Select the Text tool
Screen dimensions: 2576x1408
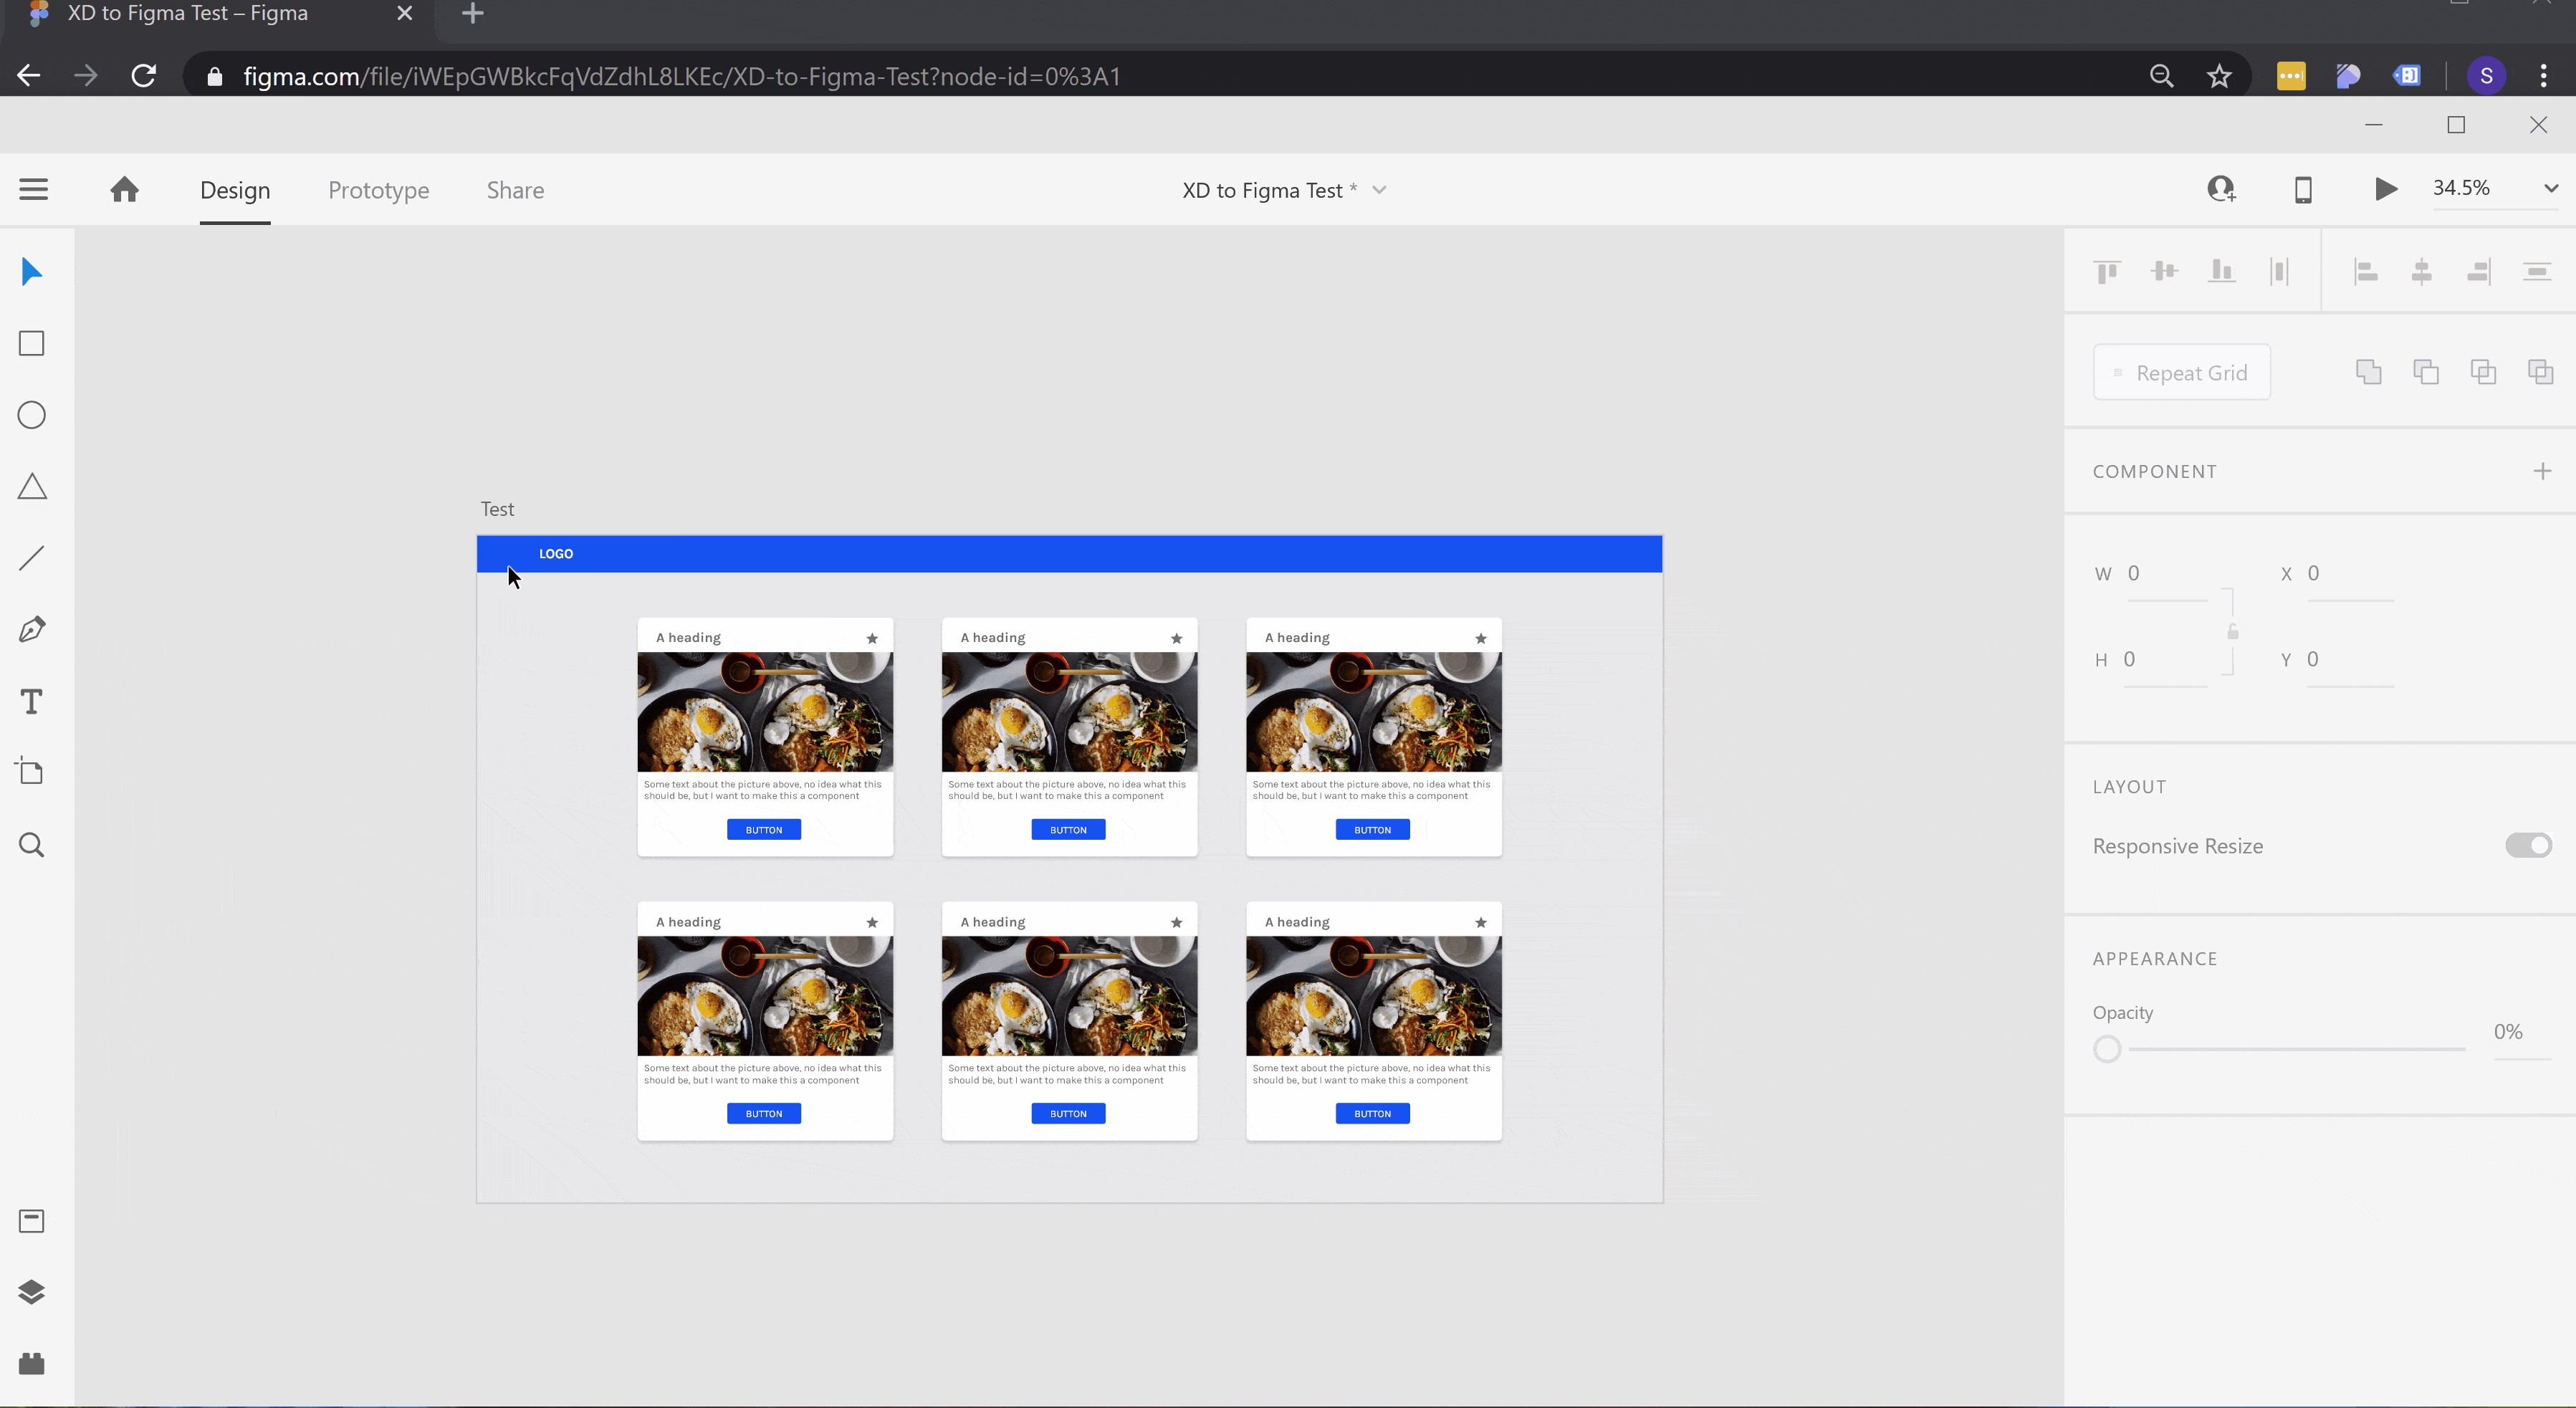tap(32, 702)
